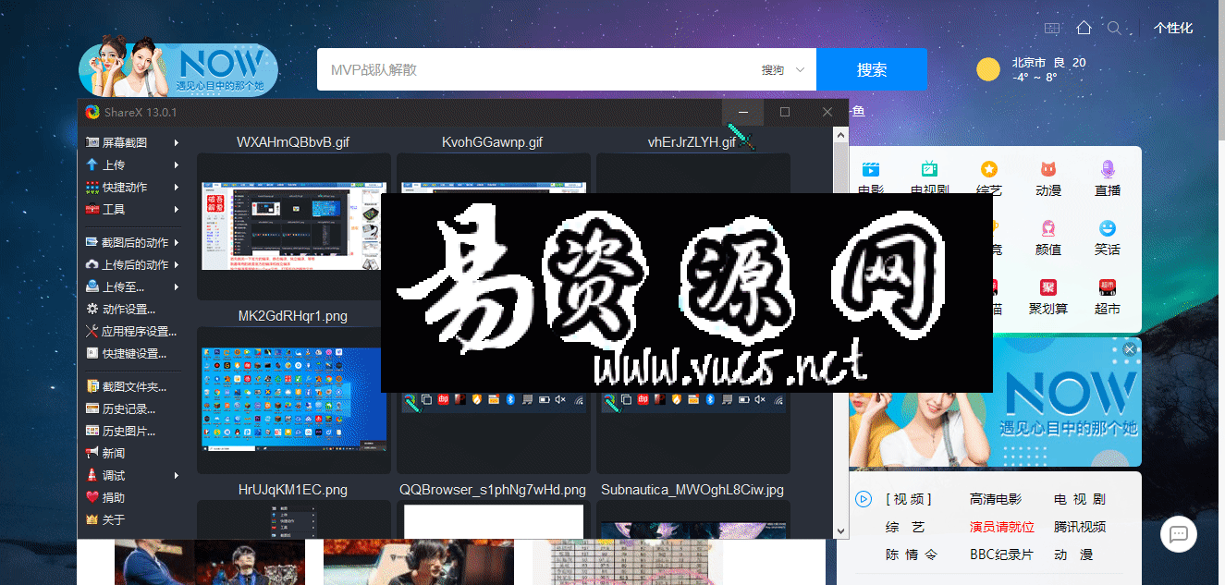Expand the 上传至 destinations arrow
The width and height of the screenshot is (1225, 585).
177,286
